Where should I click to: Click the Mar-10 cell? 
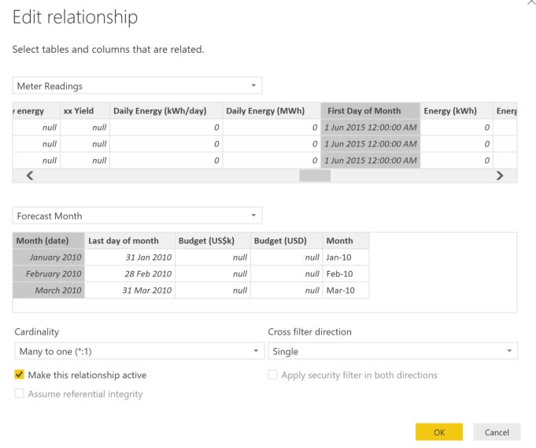(346, 290)
